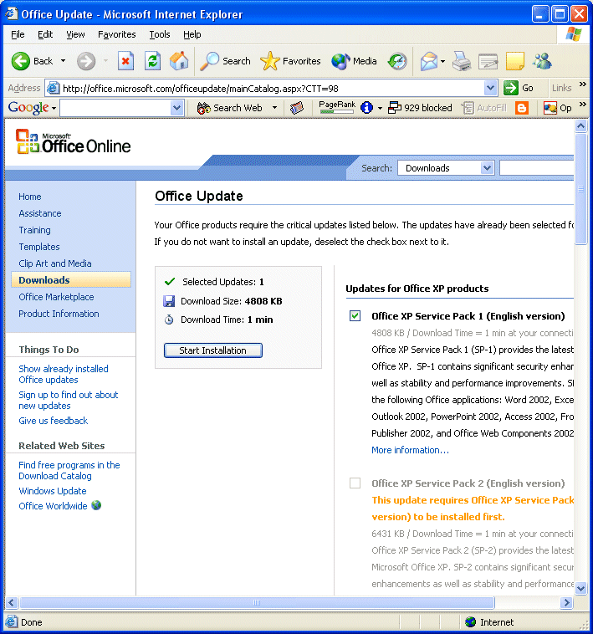Open Office Marketplace sidebar link
Screen dimensions: 593x634
pyautogui.click(x=56, y=297)
